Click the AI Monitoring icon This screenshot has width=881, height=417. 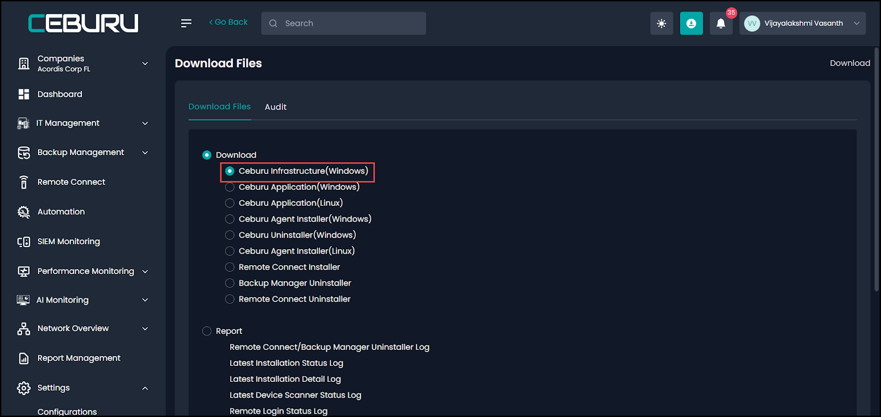point(23,300)
